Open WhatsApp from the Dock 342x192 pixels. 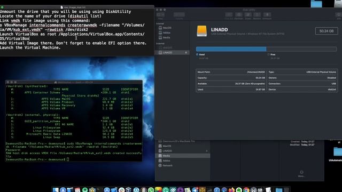pos(151,190)
